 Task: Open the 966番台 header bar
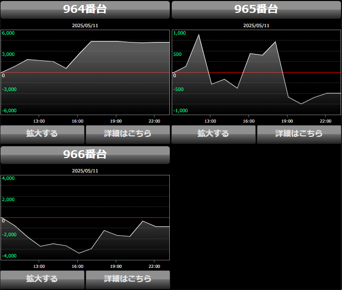pos(85,155)
